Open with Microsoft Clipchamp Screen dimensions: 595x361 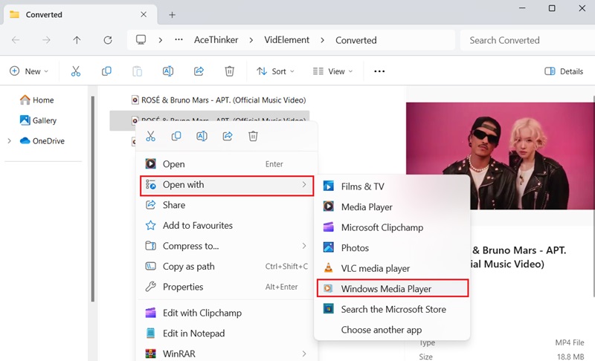coord(392,227)
